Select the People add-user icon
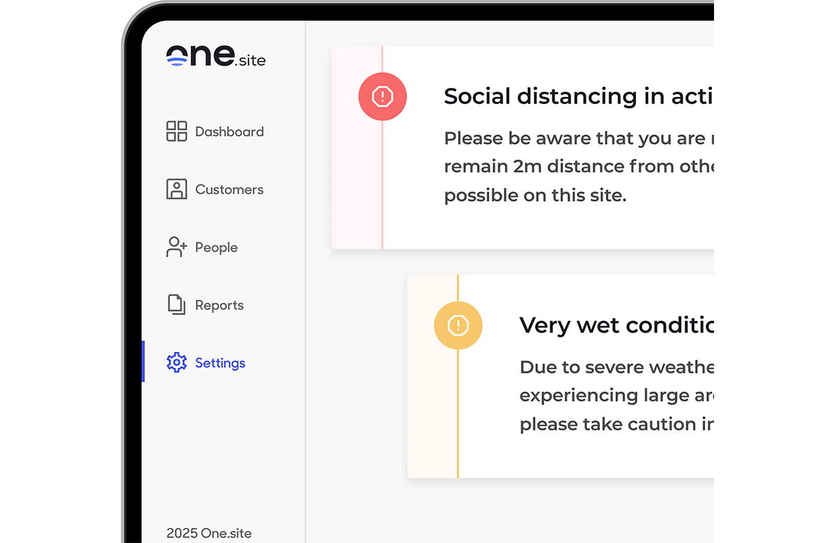This screenshot has width=835, height=543. (176, 246)
